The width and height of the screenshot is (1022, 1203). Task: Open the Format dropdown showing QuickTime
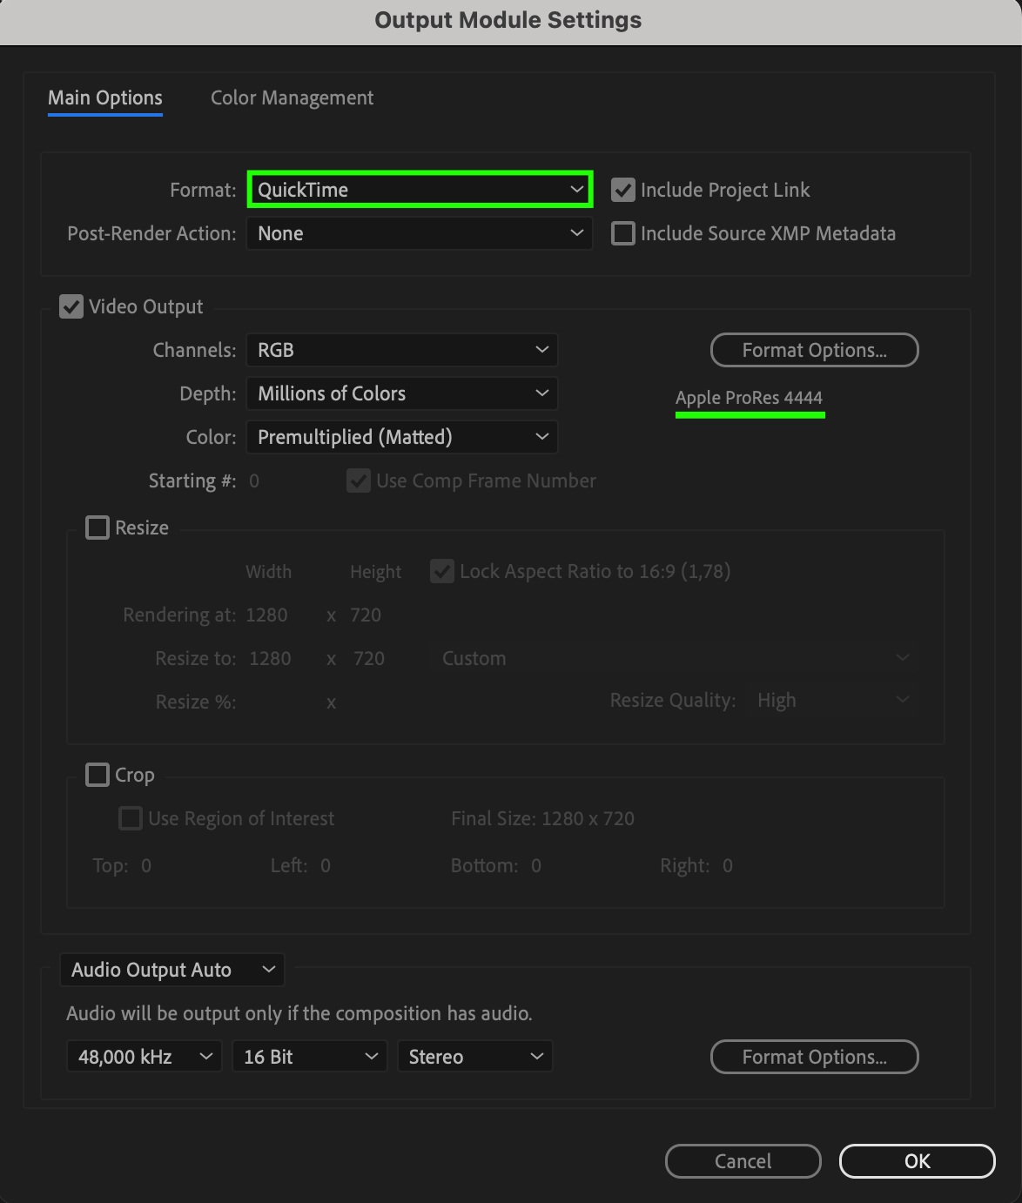[x=420, y=190]
